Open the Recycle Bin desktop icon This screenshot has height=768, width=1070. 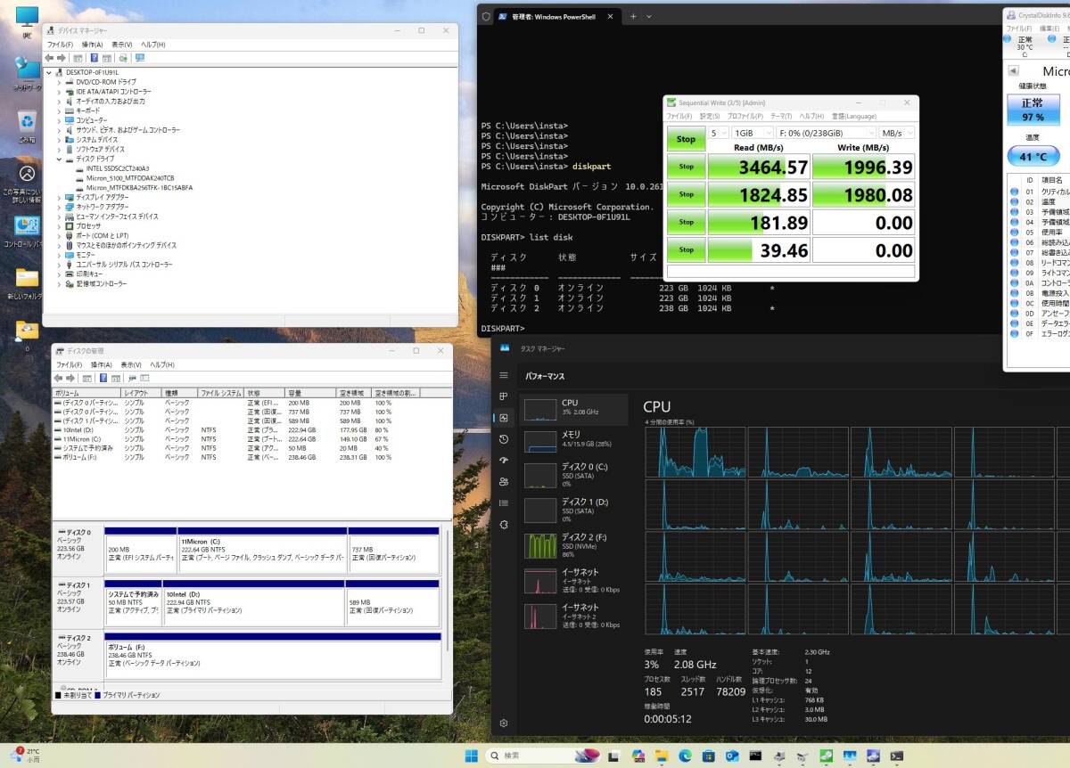(27, 123)
